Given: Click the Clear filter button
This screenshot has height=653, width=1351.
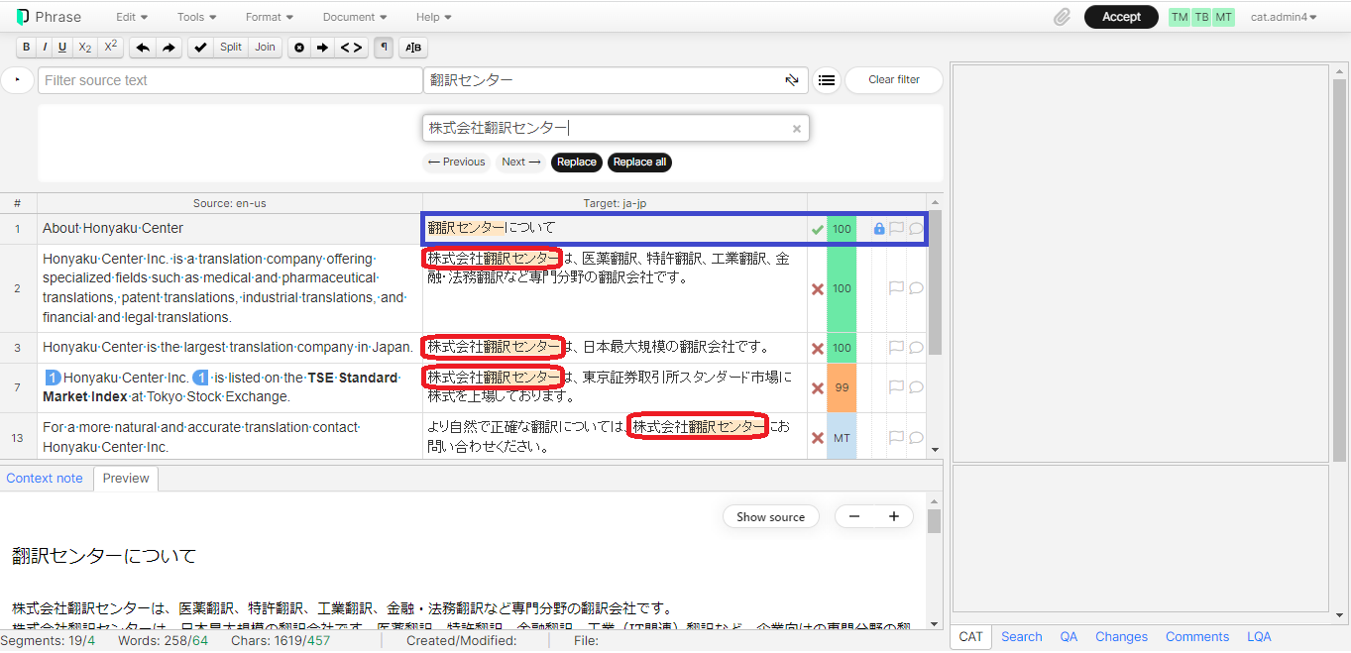Looking at the screenshot, I should 893,80.
